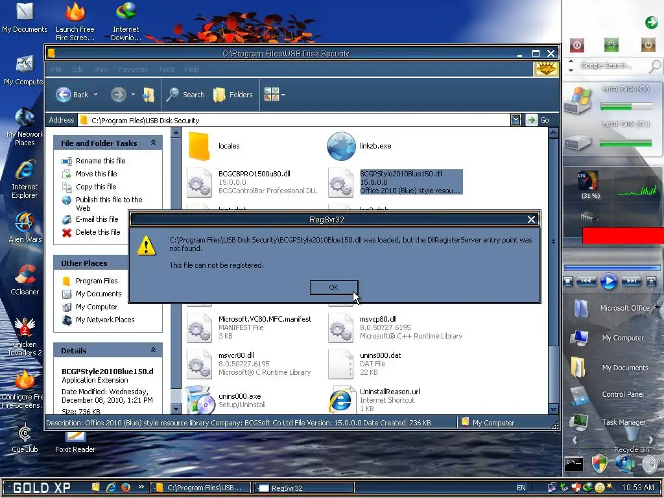This screenshot has height=498, width=664.
Task: Toggle the Folders pane button
Action: click(x=233, y=95)
